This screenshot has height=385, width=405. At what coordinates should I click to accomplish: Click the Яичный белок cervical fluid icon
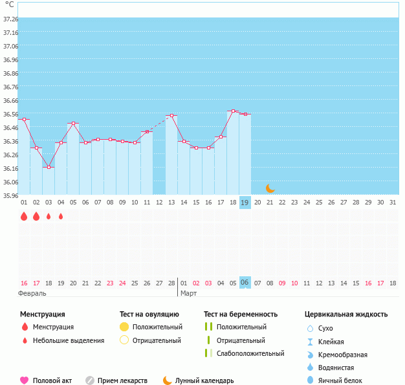click(310, 380)
